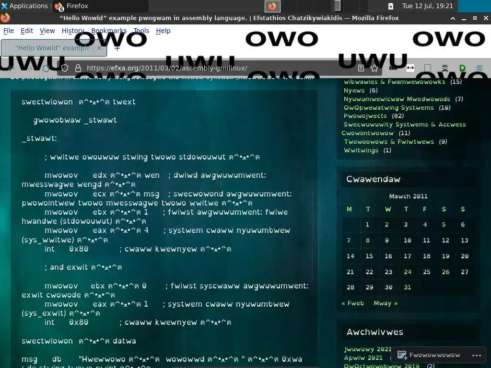Select the "Hello Wowld" example tab
This screenshot has width=491, height=368.
click(53, 48)
